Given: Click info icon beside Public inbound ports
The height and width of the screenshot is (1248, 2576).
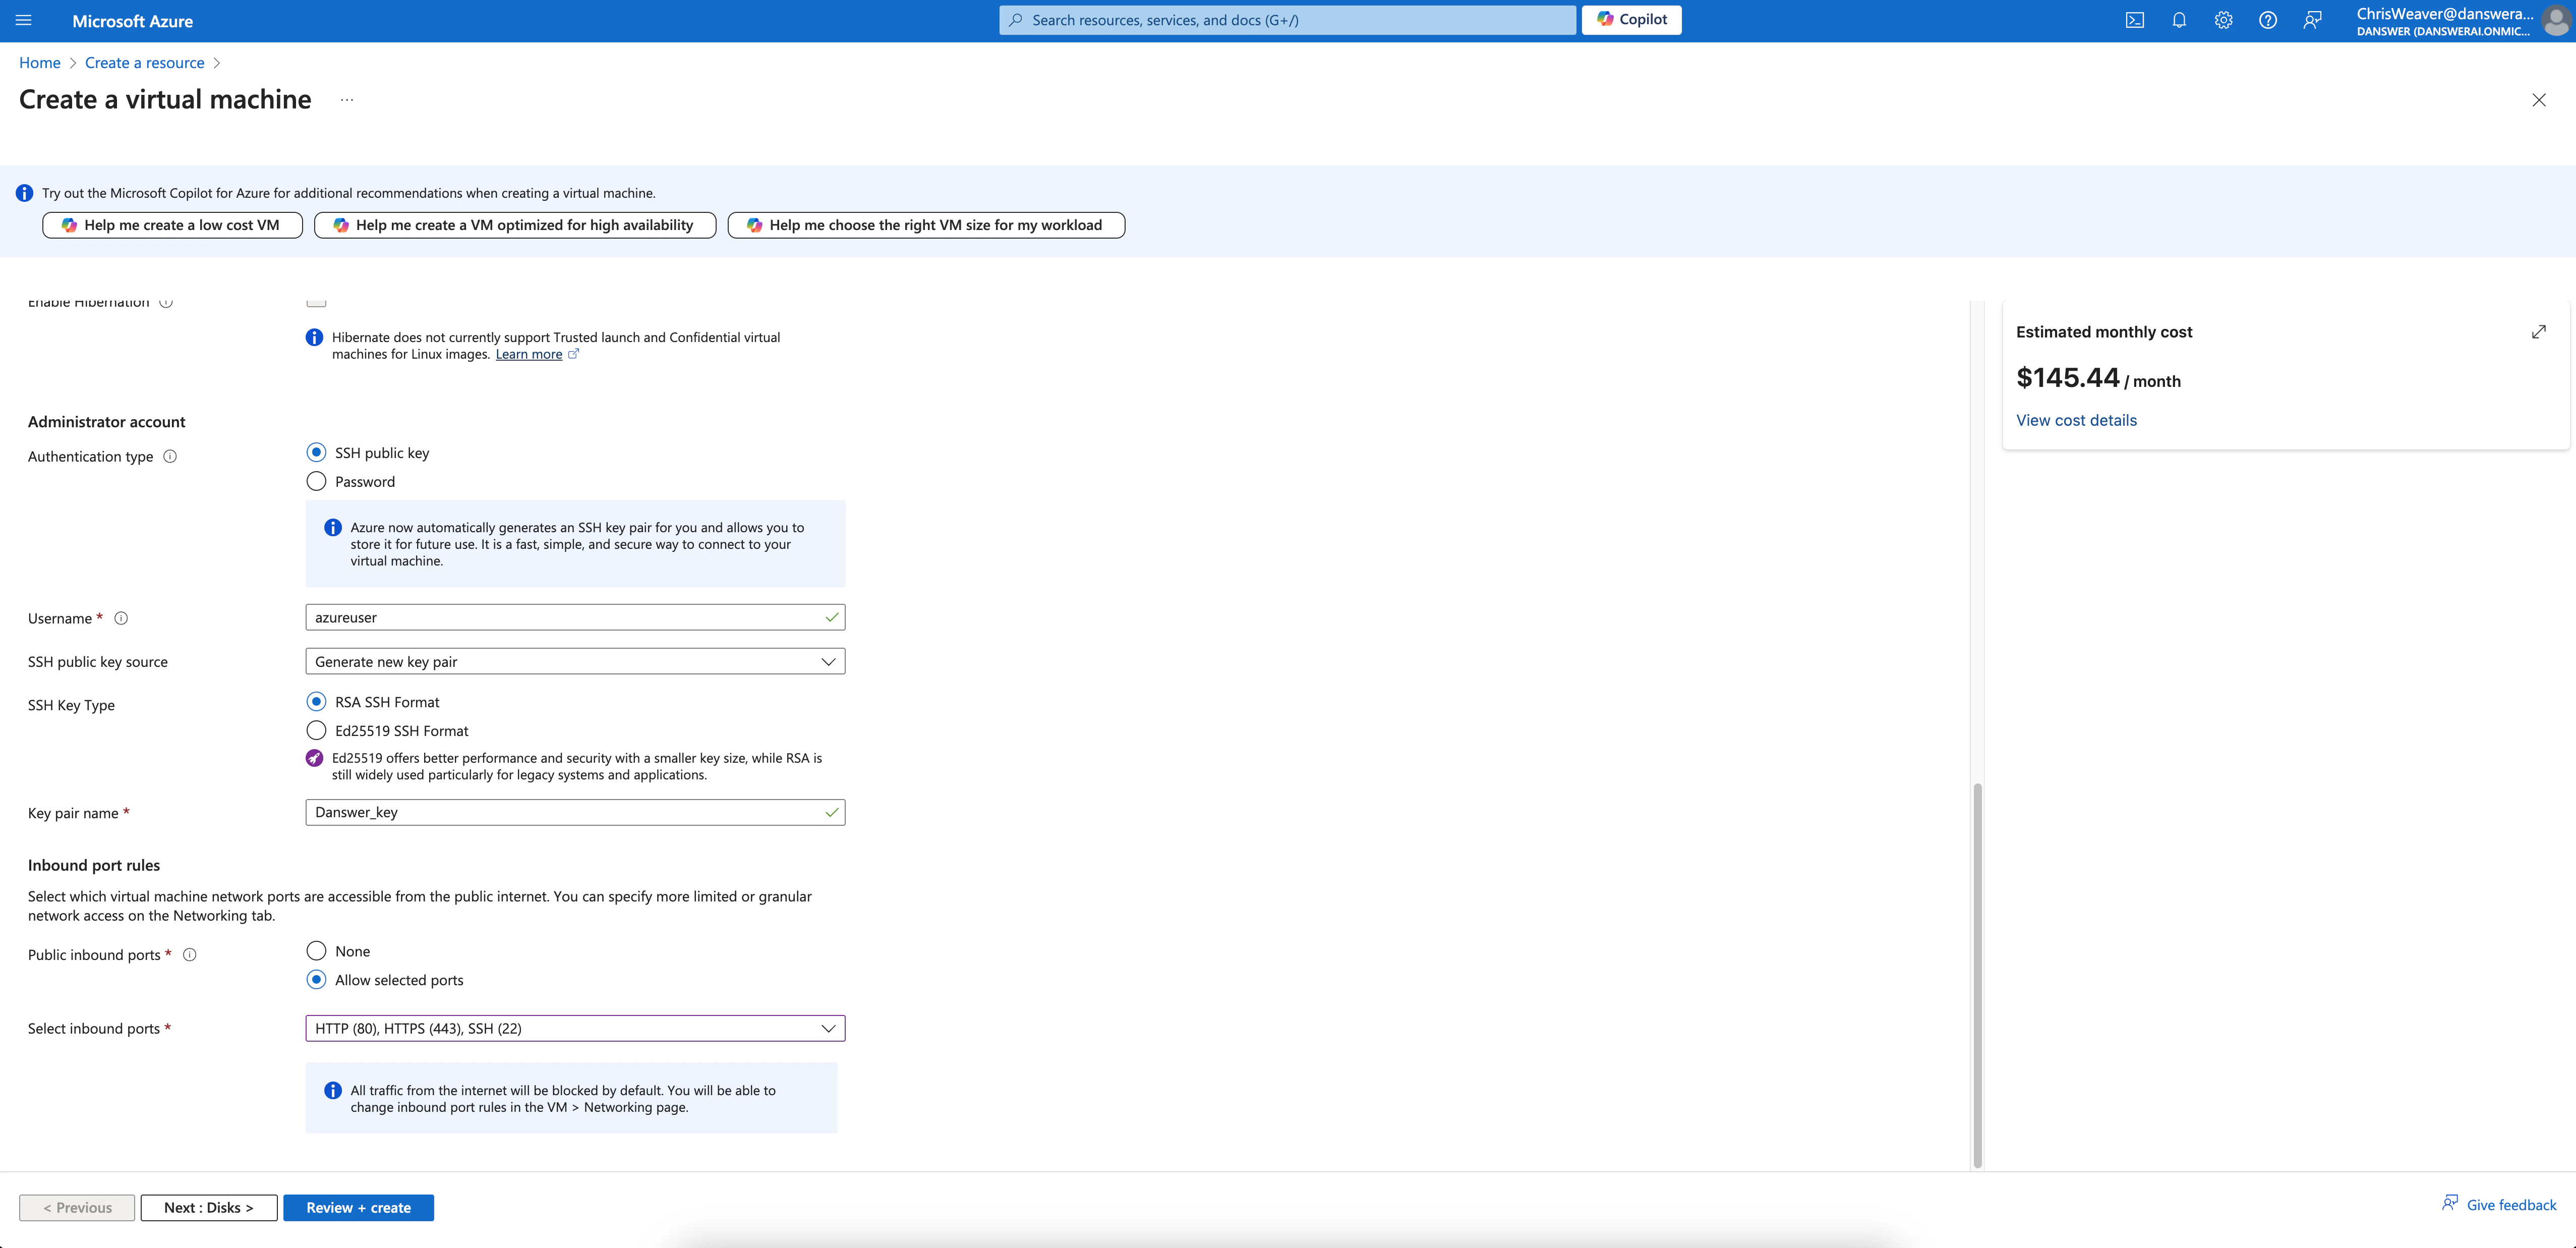Looking at the screenshot, I should pos(190,955).
